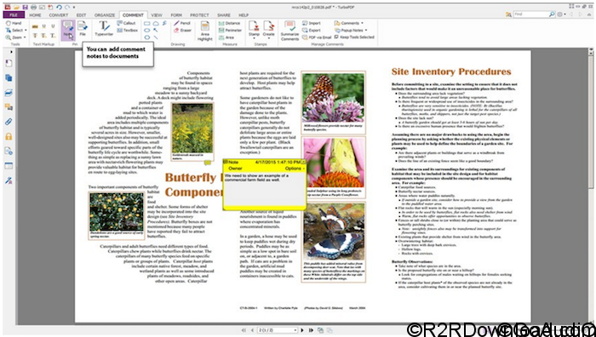Select the Hand tool
596x337 pixels.
(x=14, y=23)
